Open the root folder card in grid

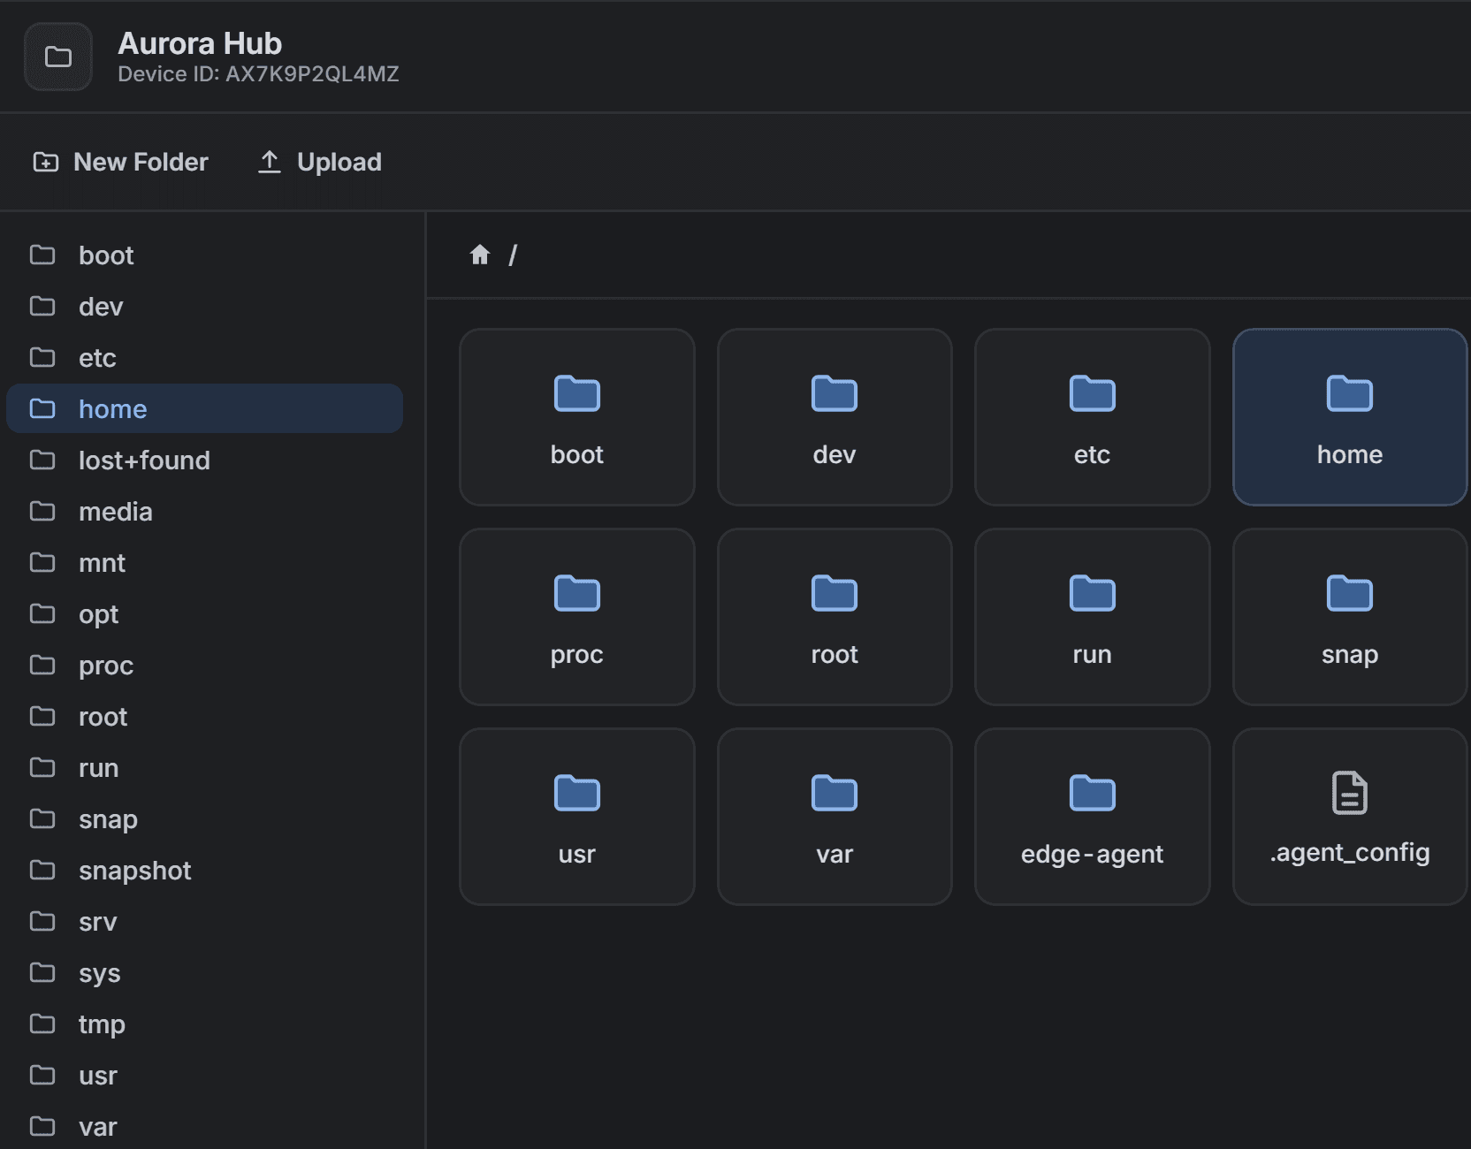pos(835,617)
